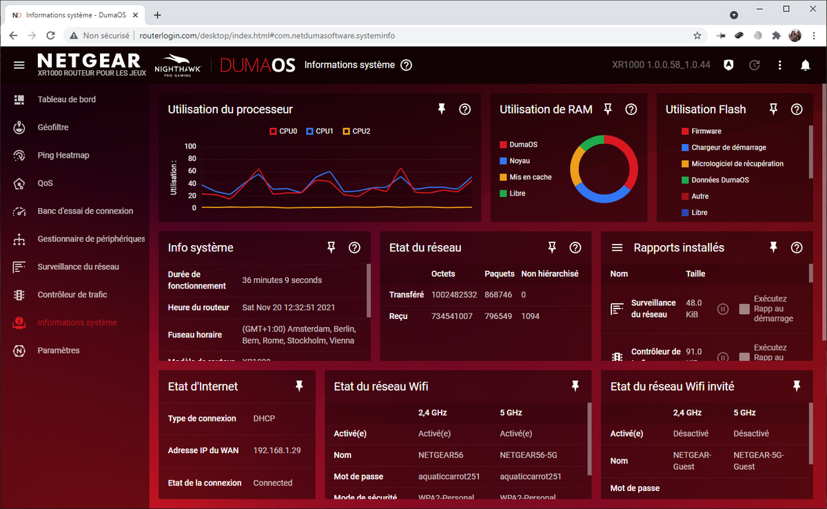This screenshot has height=509, width=827.
Task: Toggle Libre segment in RAM legend
Action: click(513, 194)
